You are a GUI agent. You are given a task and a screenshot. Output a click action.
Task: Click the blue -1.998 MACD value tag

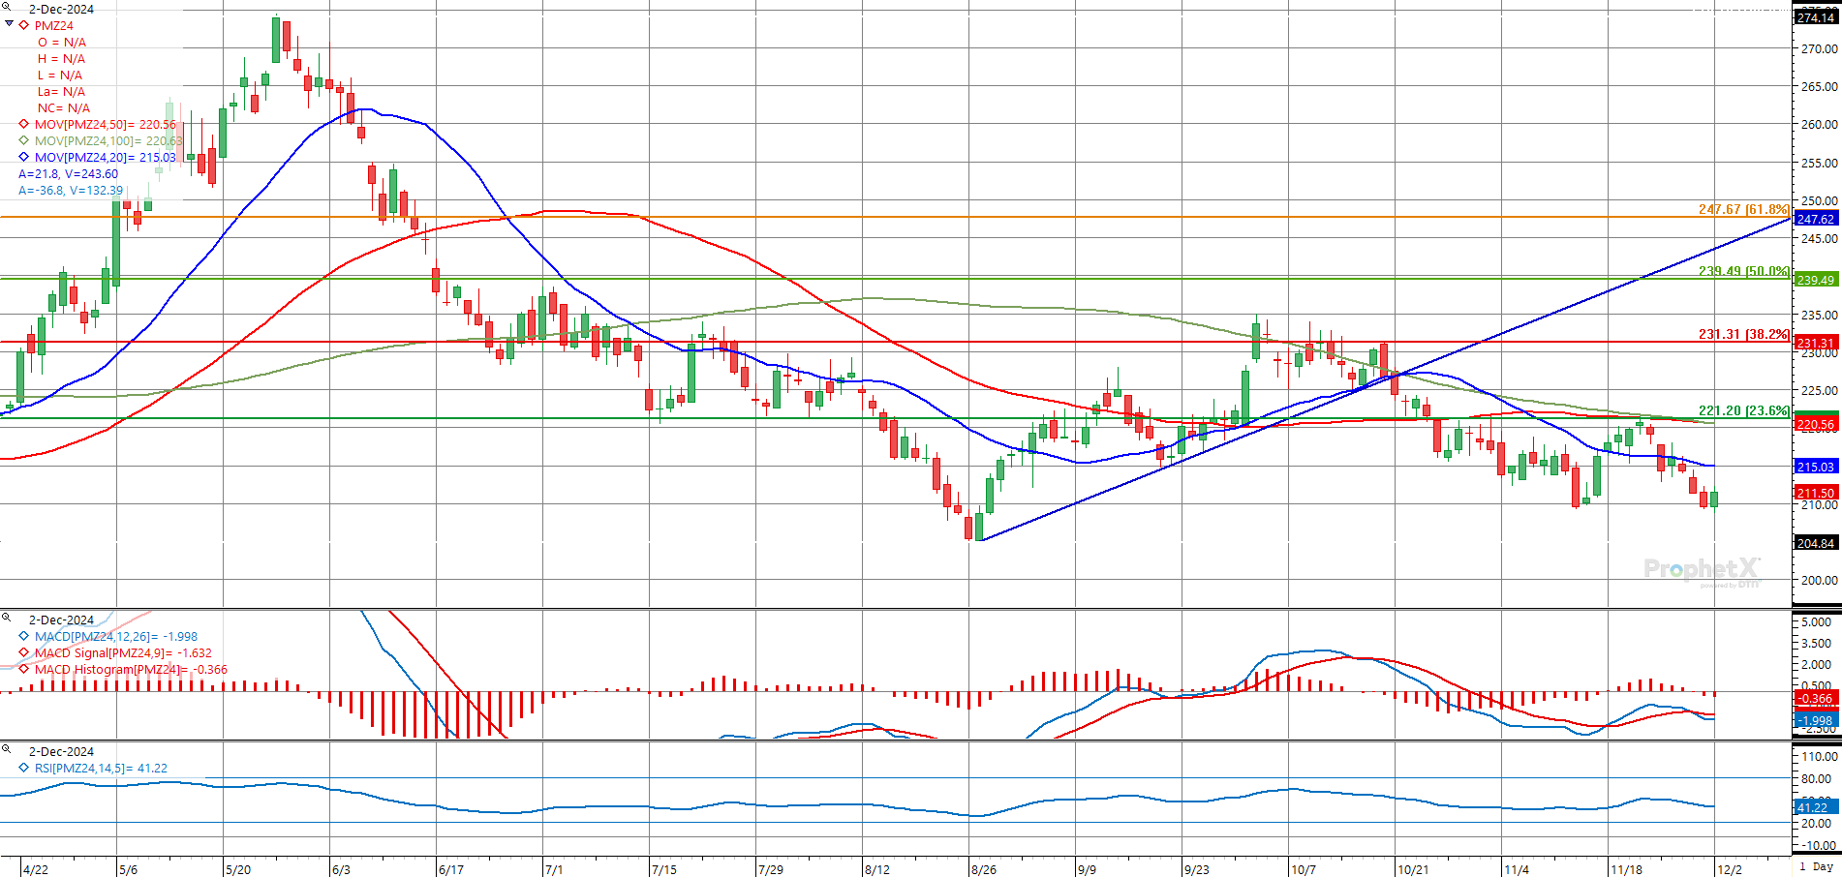pyautogui.click(x=1816, y=720)
